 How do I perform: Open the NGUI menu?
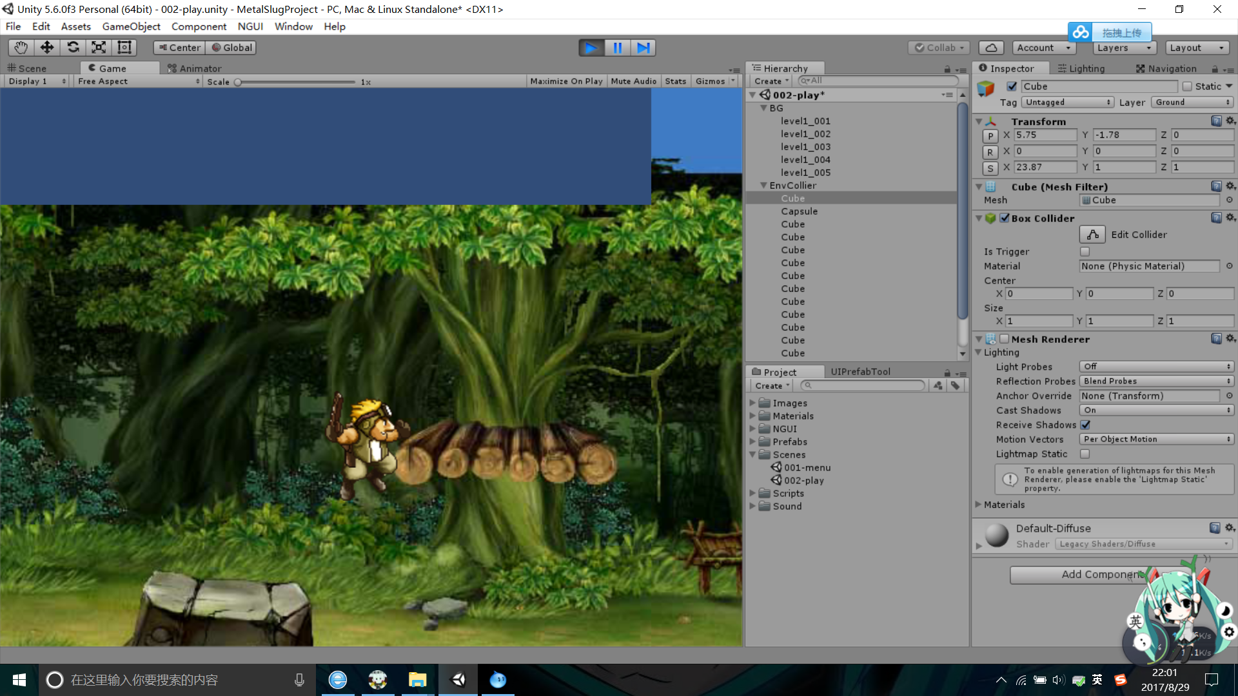pyautogui.click(x=250, y=26)
